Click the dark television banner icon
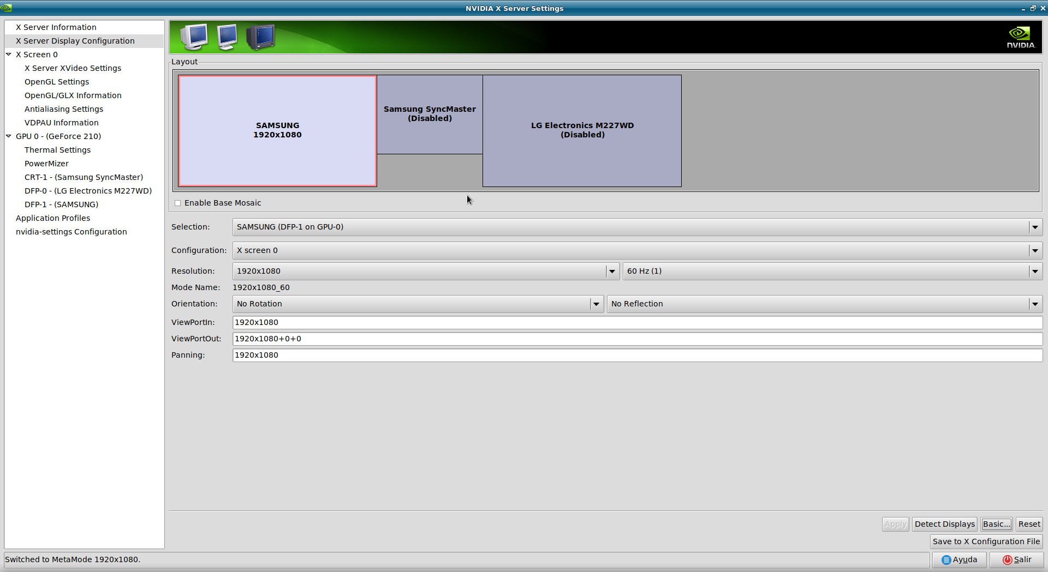The height and width of the screenshot is (572, 1048). click(260, 37)
